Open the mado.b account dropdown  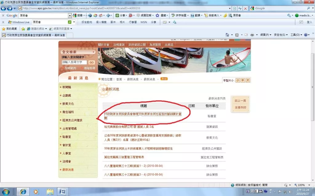pos(304,15)
